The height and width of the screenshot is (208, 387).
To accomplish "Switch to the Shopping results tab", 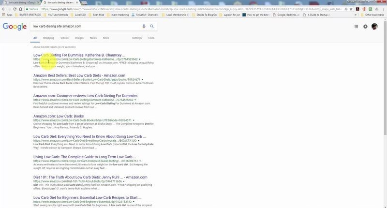I will (48, 38).
